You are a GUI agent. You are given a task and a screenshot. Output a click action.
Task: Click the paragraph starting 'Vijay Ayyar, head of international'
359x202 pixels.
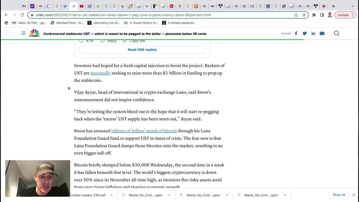(x=142, y=96)
